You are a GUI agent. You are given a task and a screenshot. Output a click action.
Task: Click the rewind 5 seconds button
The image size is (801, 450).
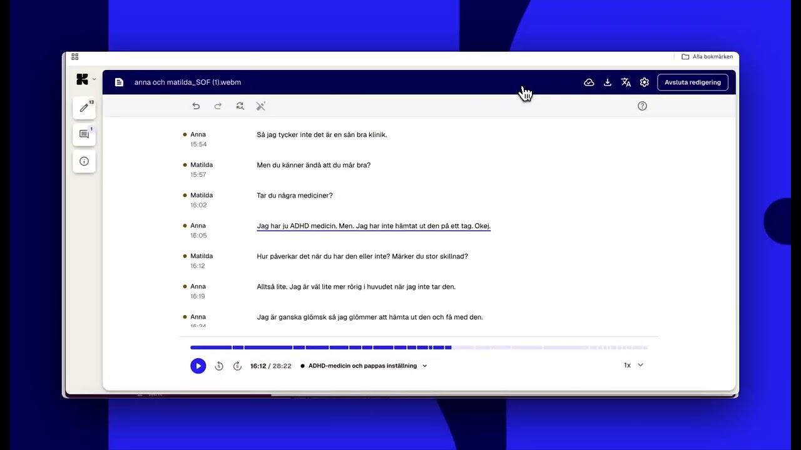click(219, 366)
